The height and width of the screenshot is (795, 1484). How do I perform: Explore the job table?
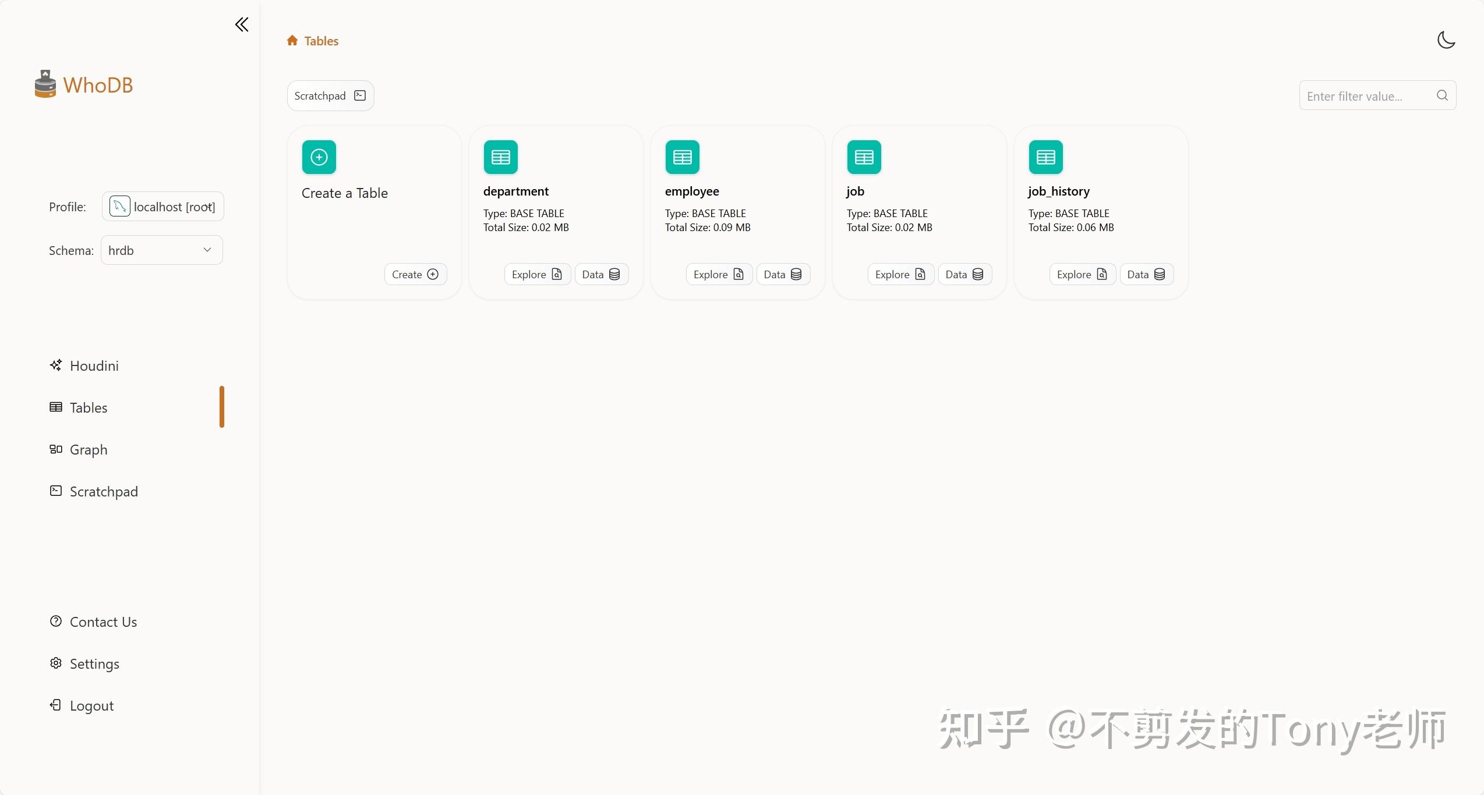(900, 274)
